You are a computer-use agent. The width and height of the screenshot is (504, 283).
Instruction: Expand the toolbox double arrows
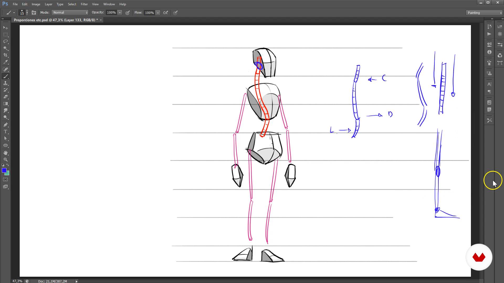3,19
